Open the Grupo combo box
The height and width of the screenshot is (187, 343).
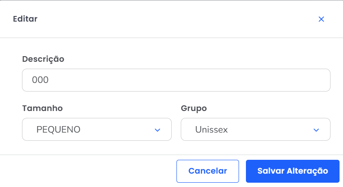tap(255, 130)
